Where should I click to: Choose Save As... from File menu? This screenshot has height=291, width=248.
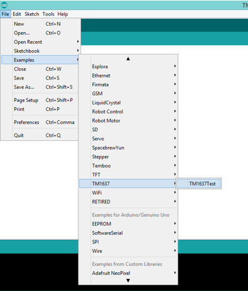(40, 87)
